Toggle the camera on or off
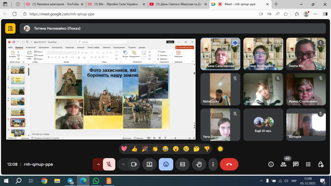331x186 pixels. [134, 164]
